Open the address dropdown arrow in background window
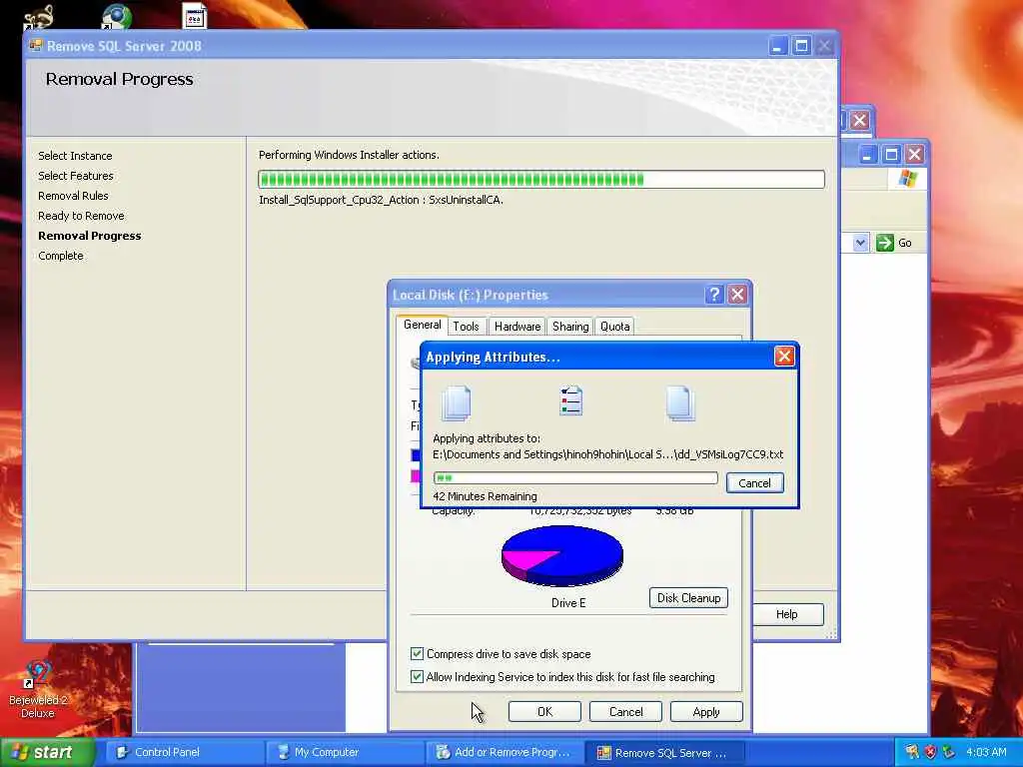The width and height of the screenshot is (1023, 767). point(860,243)
